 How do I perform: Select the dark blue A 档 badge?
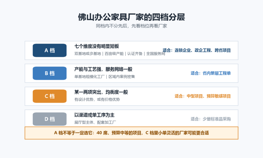click(50, 50)
